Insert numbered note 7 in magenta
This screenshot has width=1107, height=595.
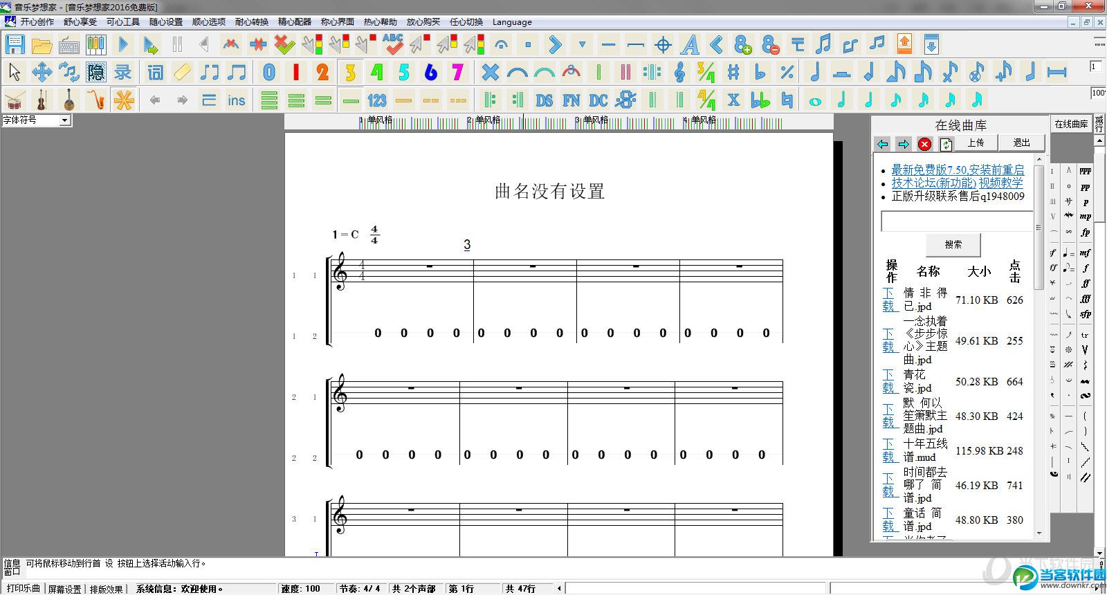click(457, 72)
